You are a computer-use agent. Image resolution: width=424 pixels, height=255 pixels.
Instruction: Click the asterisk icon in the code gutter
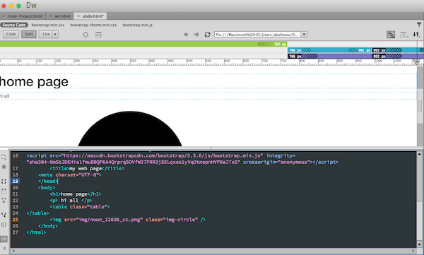[x=4, y=167]
